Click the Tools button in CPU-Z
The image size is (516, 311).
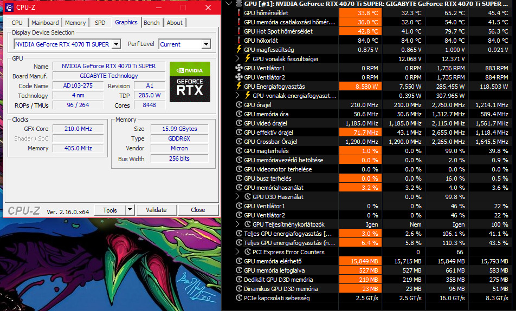pos(110,210)
